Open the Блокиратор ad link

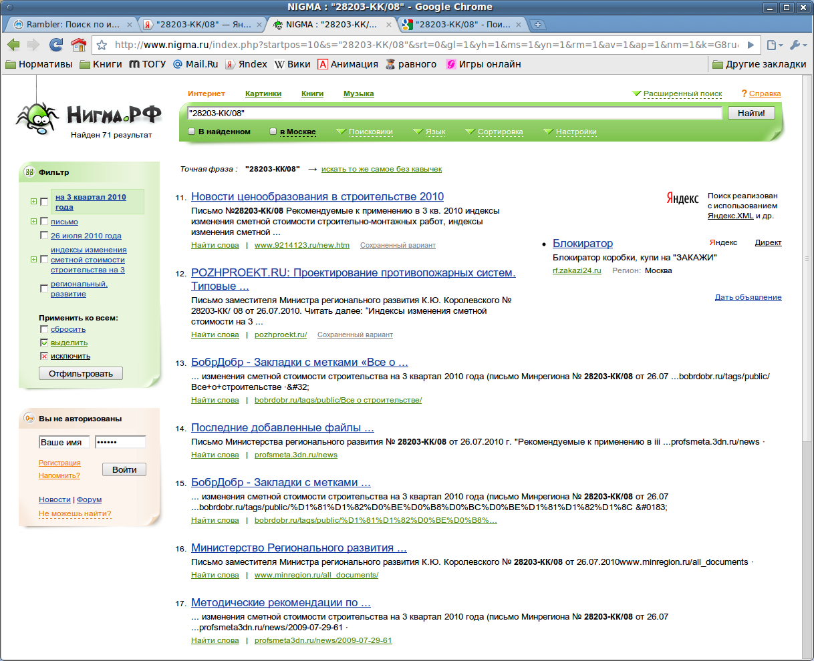click(x=583, y=243)
